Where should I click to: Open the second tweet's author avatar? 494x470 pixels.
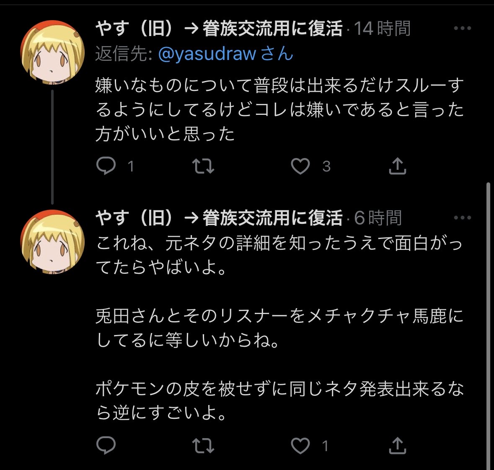click(52, 242)
